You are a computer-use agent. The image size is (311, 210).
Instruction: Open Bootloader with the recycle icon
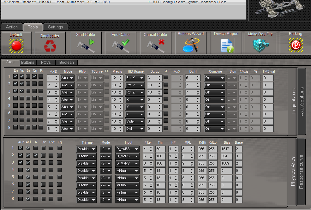pyautogui.click(x=50, y=46)
